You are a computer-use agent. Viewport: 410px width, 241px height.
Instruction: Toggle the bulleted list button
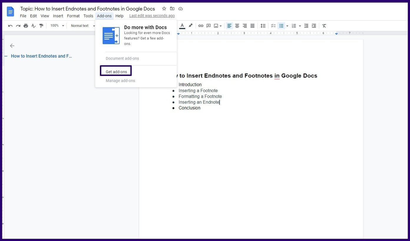coord(281,26)
